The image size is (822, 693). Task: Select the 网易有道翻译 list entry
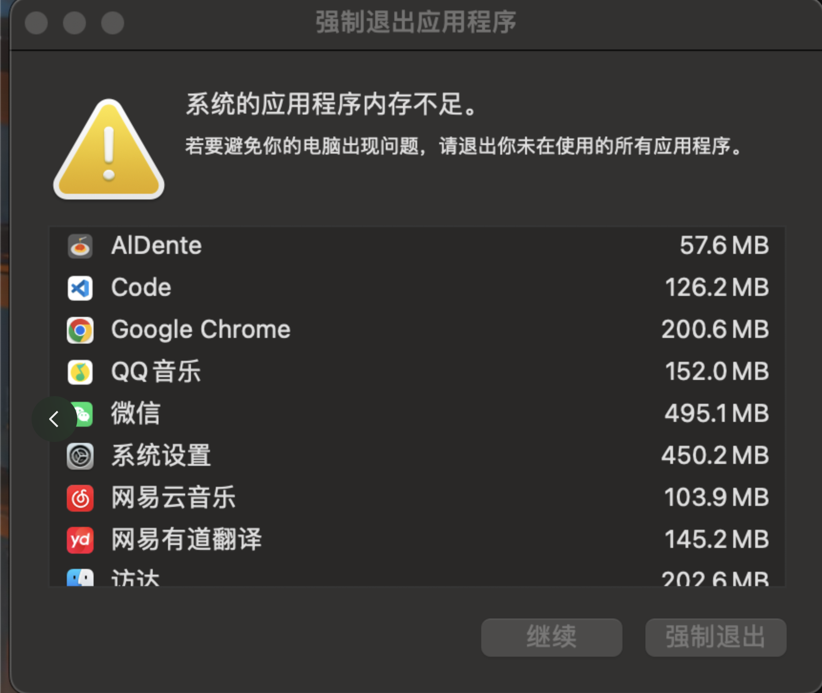click(x=417, y=540)
